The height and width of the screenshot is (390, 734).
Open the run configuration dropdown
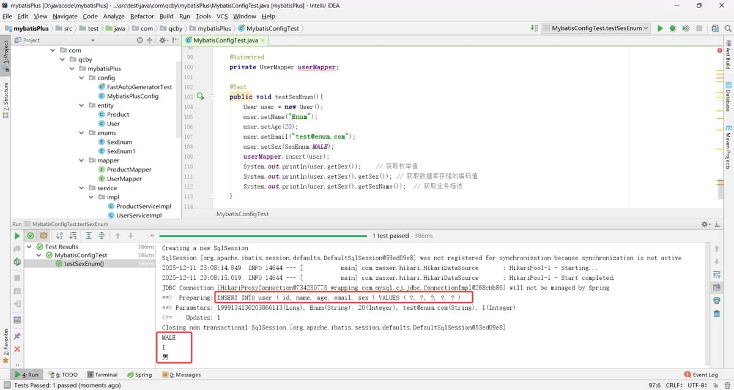tap(596, 28)
